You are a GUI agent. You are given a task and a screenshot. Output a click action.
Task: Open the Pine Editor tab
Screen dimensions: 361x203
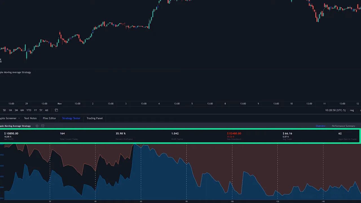(x=49, y=118)
